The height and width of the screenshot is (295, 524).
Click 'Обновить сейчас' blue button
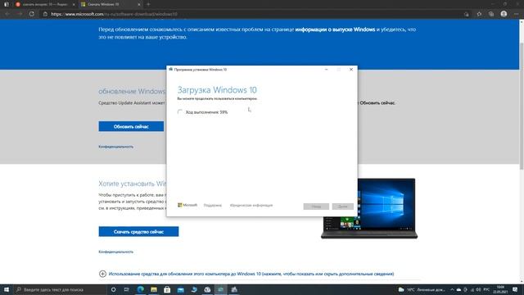[131, 126]
